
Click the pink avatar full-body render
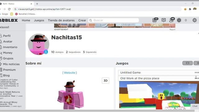(71, 95)
